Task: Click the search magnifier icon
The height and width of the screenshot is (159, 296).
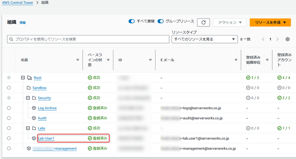Action: coord(11,39)
